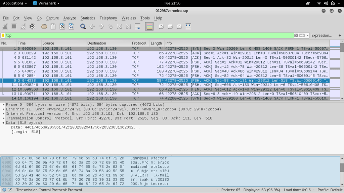Open capture options gear icon
Image resolution: width=344 pixels, height=193 pixels.
coord(32,27)
